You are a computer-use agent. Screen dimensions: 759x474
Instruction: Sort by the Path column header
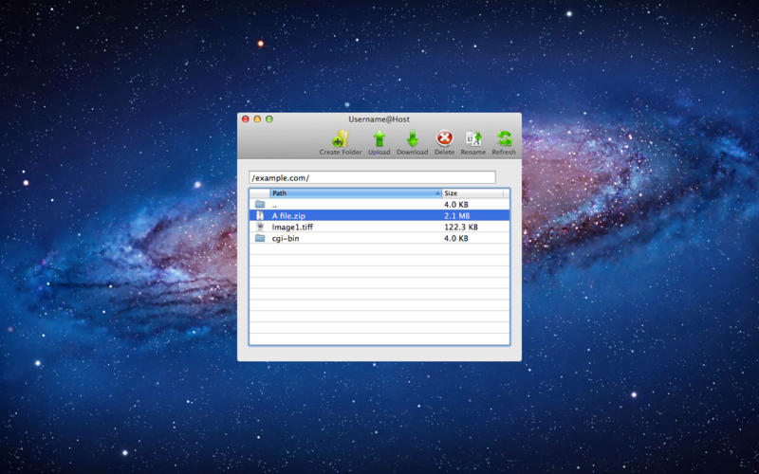pos(351,193)
